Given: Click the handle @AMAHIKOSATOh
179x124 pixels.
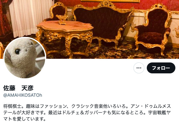Looking at the screenshot, I should pos(23,95).
